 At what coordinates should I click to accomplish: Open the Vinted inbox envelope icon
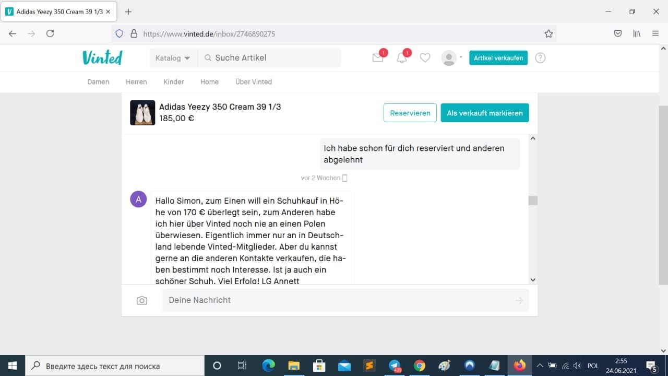[378, 58]
